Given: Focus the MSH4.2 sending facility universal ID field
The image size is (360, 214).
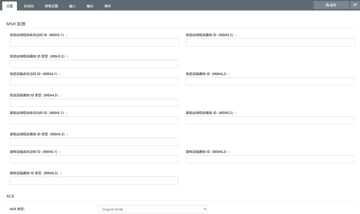Looking at the screenshot, I should coord(270,81).
